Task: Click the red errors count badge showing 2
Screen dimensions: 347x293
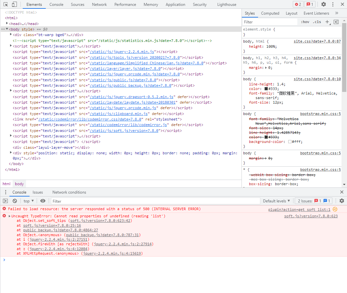Action: coord(298,4)
